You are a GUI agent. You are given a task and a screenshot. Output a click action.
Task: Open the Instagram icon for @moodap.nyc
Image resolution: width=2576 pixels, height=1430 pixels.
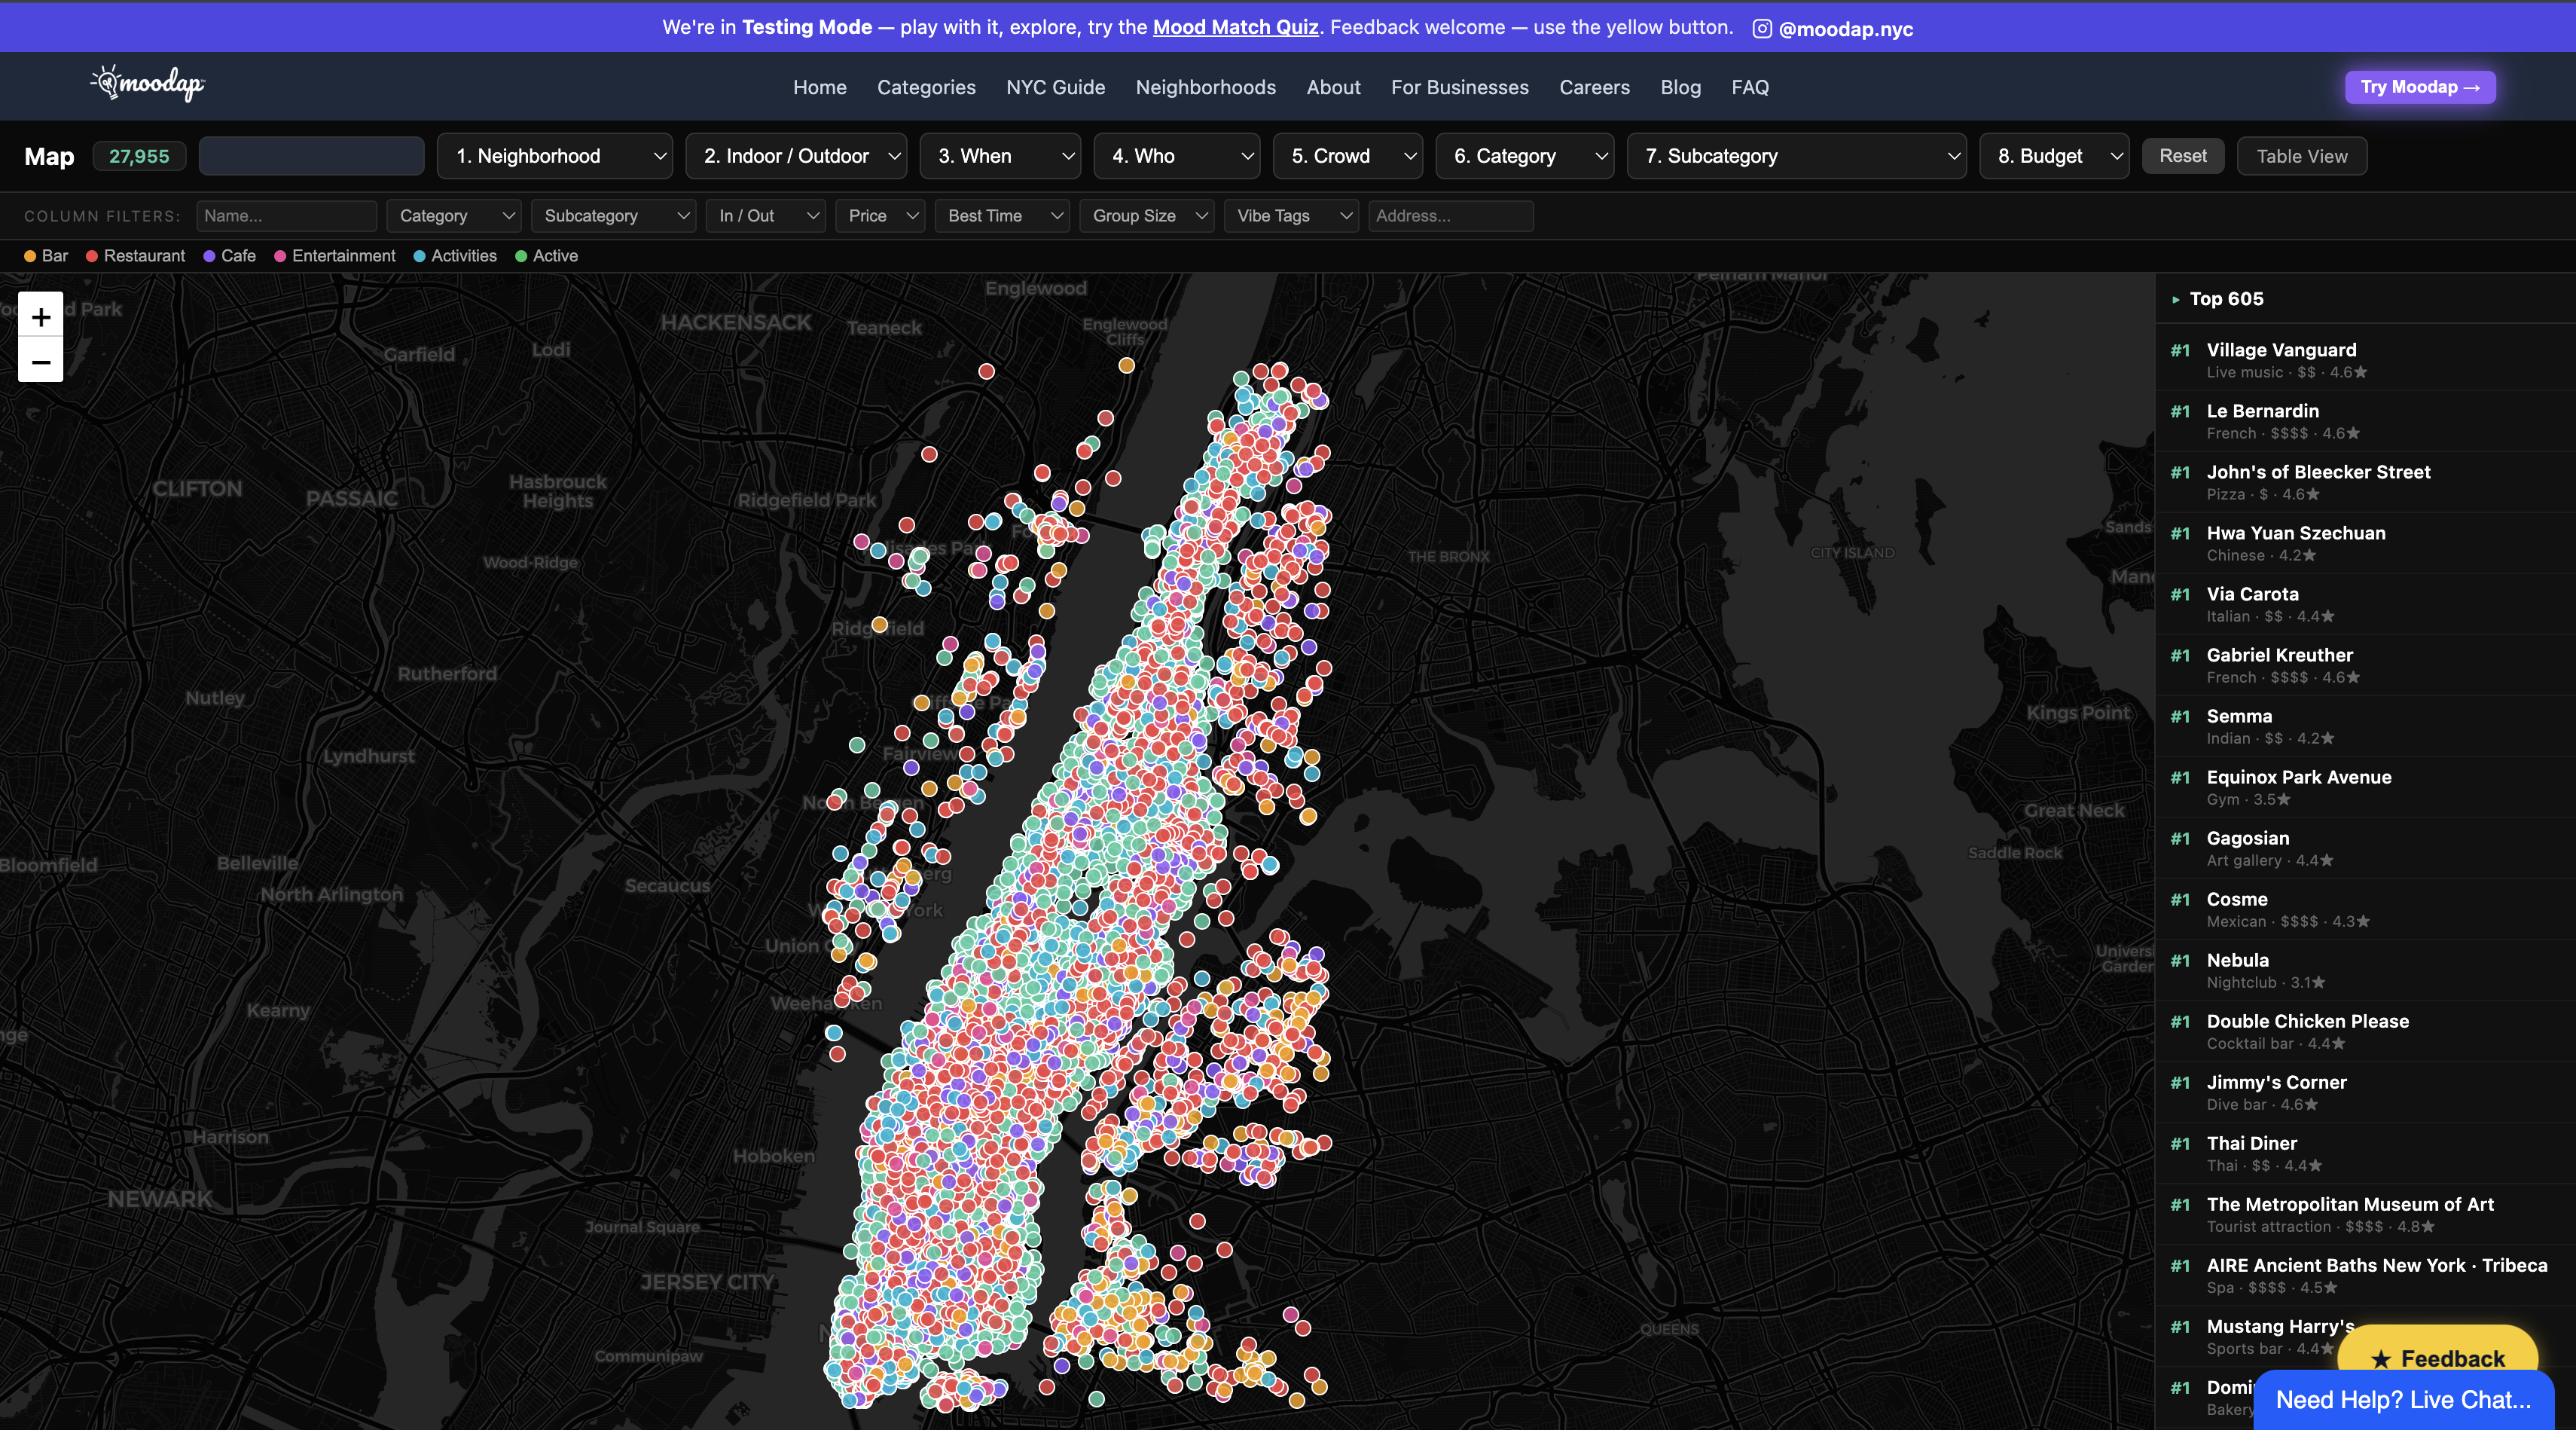tap(1762, 29)
